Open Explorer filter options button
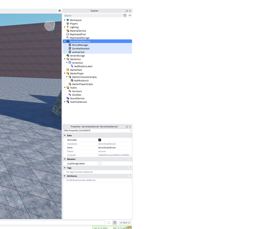Viewport: 273px width, 229px height. [130, 15]
